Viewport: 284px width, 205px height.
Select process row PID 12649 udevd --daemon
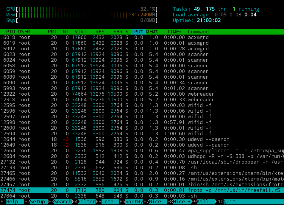point(142,145)
